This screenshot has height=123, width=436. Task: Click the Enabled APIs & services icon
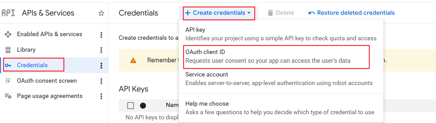coord(8,34)
